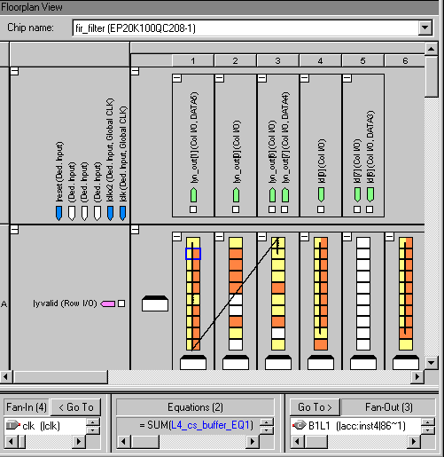Viewport: 444px width, 457px height.
Task: Click column header 5
Action: coord(363,60)
